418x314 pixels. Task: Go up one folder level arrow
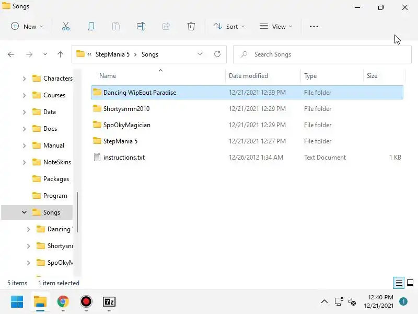60,54
